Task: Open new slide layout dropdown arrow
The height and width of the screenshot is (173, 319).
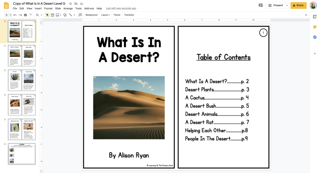Action: [10, 15]
